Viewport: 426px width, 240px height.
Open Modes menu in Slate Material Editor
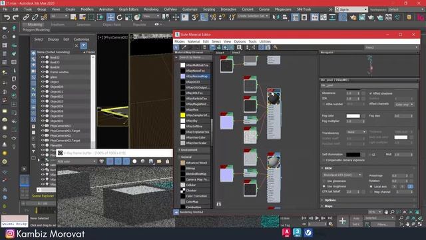tap(179, 41)
